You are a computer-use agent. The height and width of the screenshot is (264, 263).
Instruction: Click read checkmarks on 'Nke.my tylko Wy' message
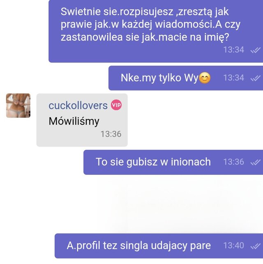click(x=256, y=78)
